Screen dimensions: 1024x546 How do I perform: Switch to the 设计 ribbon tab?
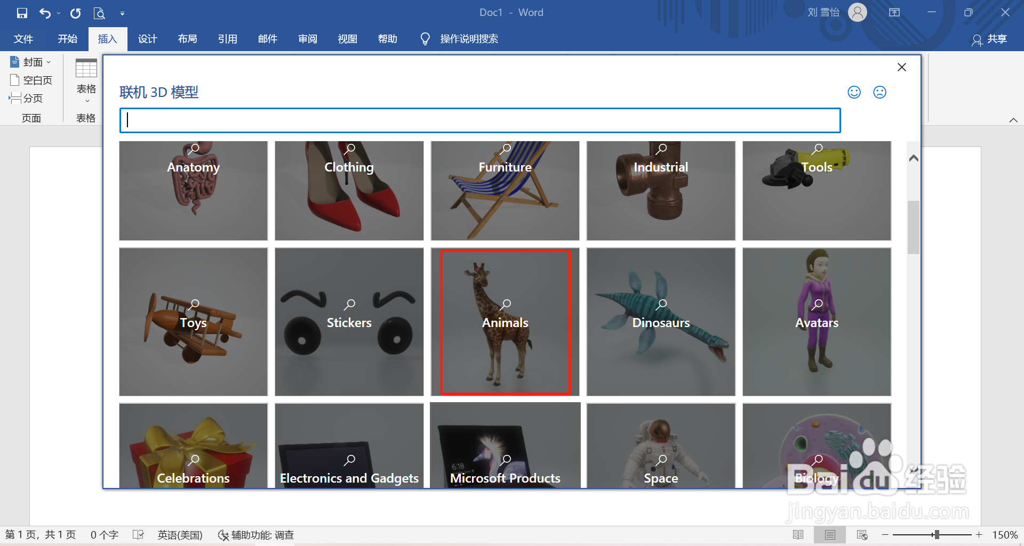[x=148, y=38]
